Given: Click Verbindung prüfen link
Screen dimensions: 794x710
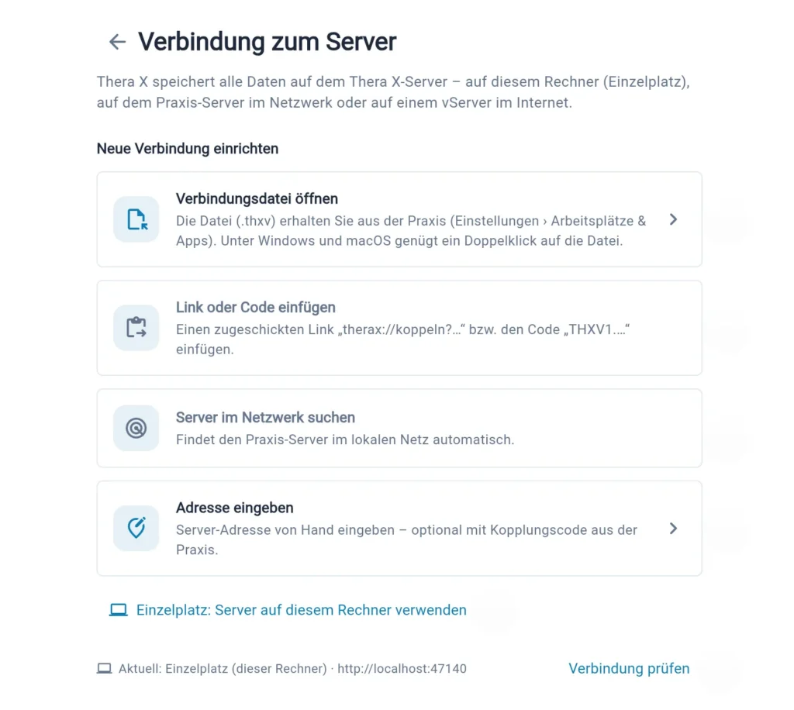Looking at the screenshot, I should (629, 668).
